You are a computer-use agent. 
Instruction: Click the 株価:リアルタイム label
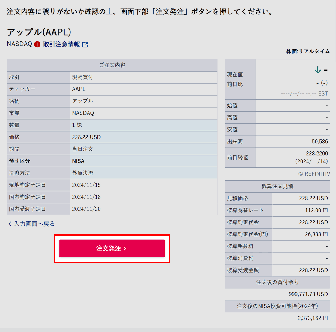(308, 51)
